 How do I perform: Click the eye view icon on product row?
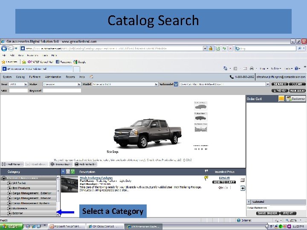243,188
